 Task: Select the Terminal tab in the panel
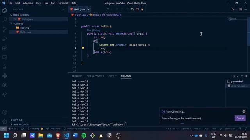(126, 76)
